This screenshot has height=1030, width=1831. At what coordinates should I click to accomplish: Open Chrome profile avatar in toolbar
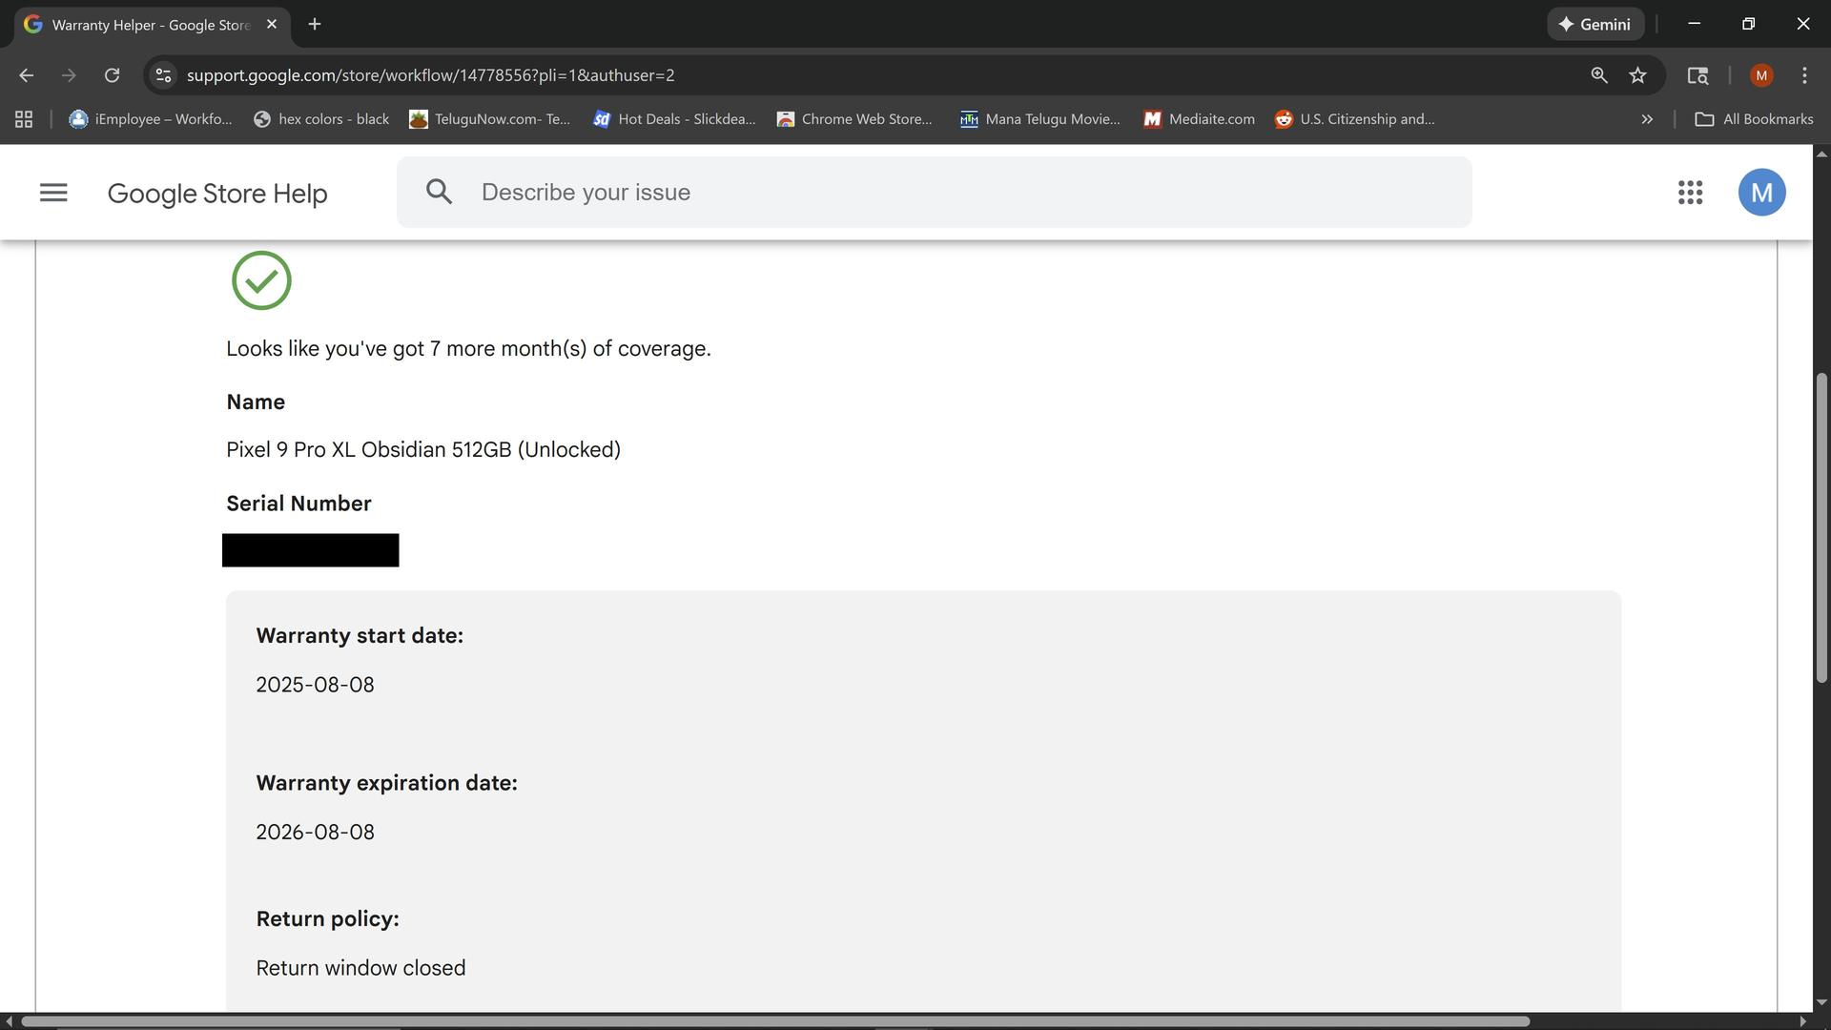click(x=1760, y=75)
